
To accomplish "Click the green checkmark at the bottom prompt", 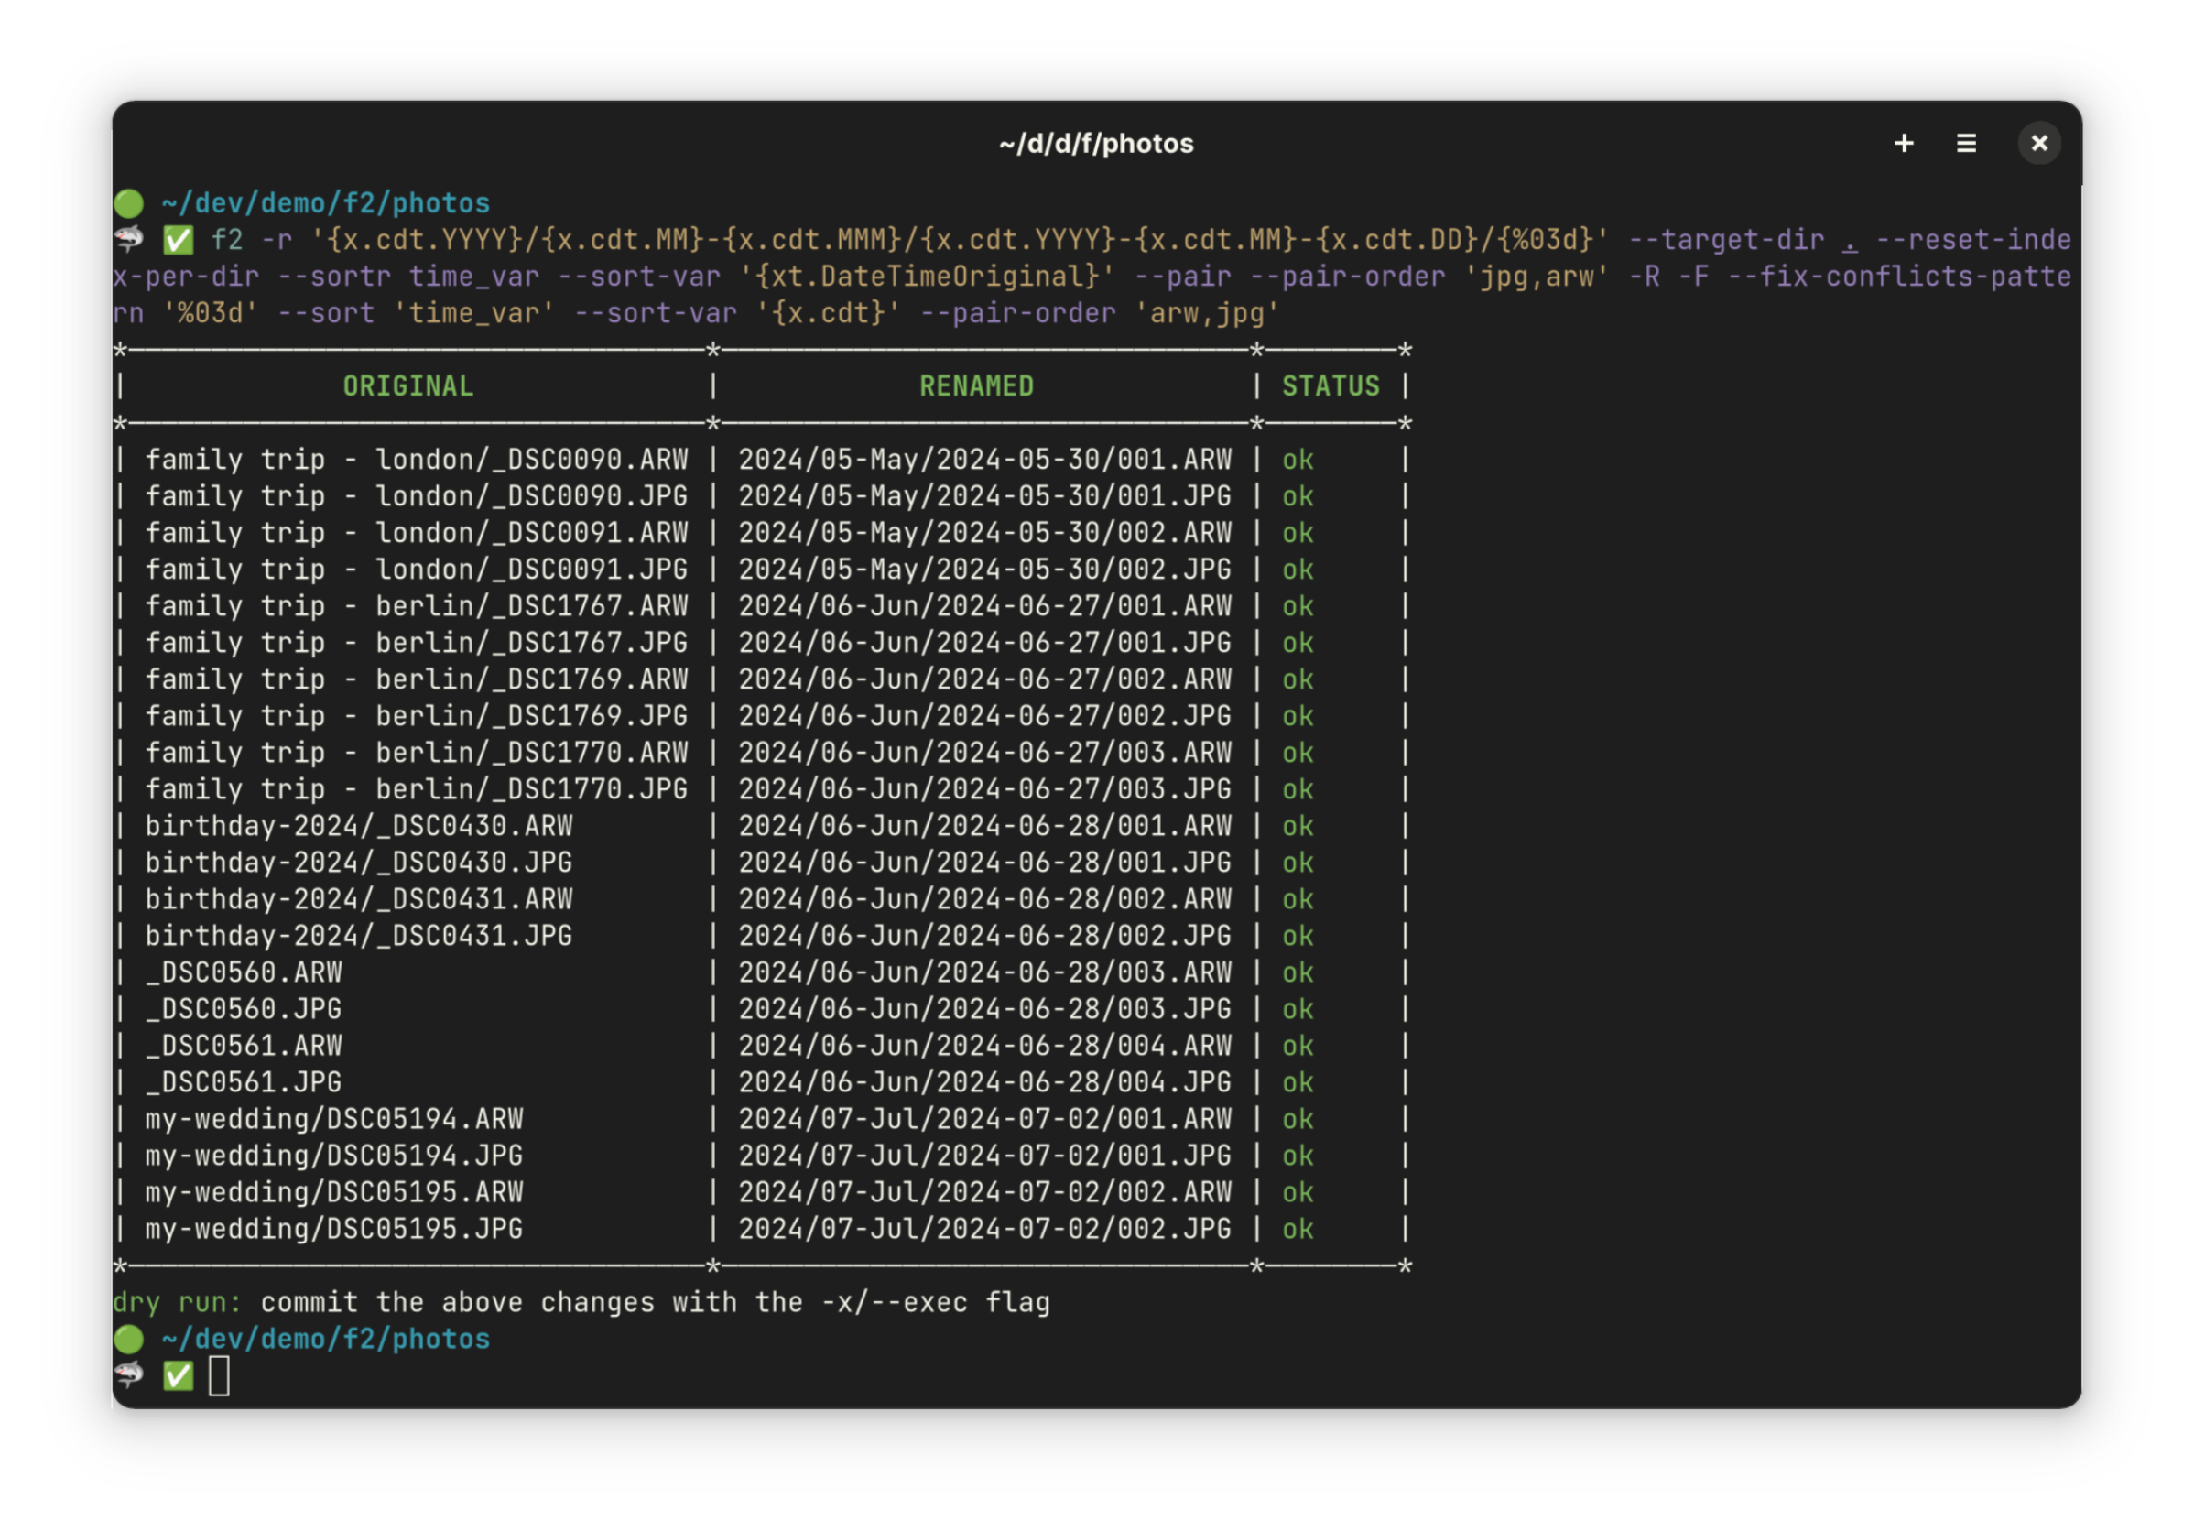I will 178,1376.
